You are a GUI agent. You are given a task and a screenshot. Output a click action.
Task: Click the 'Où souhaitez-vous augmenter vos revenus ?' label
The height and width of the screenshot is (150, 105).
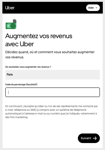pyautogui.click(x=28, y=67)
